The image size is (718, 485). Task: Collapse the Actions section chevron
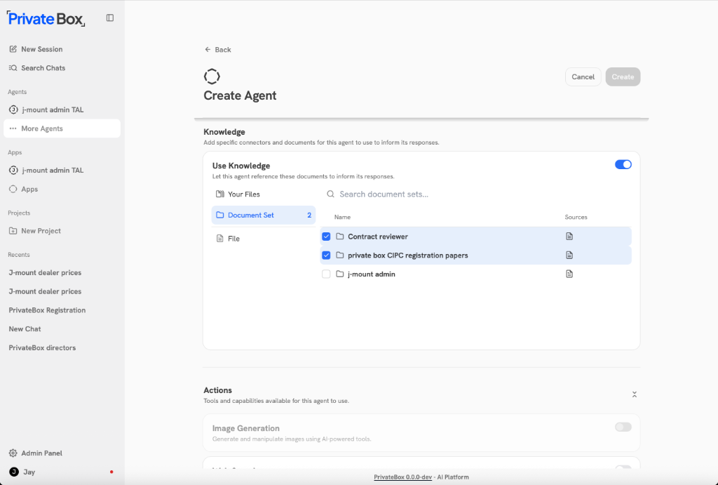635,394
